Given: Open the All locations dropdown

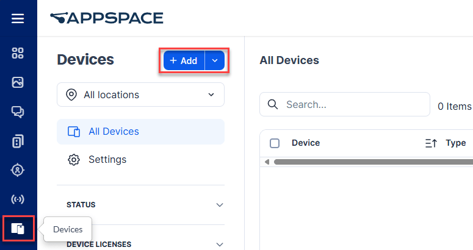Looking at the screenshot, I should pyautogui.click(x=140, y=95).
